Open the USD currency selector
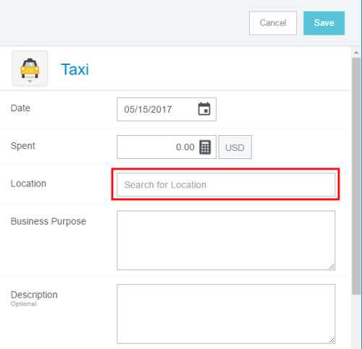 pos(235,147)
